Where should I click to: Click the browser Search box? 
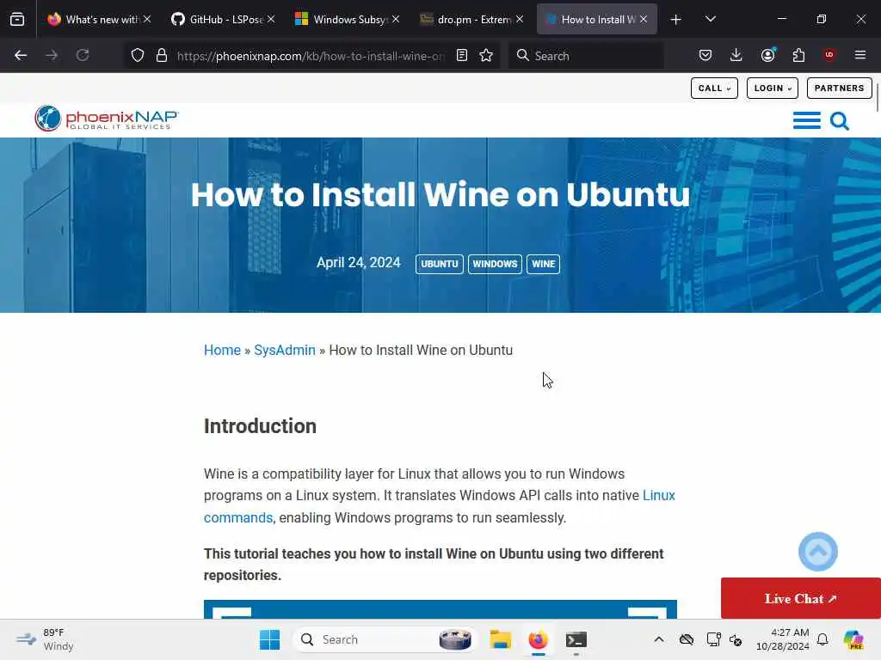tap(586, 56)
